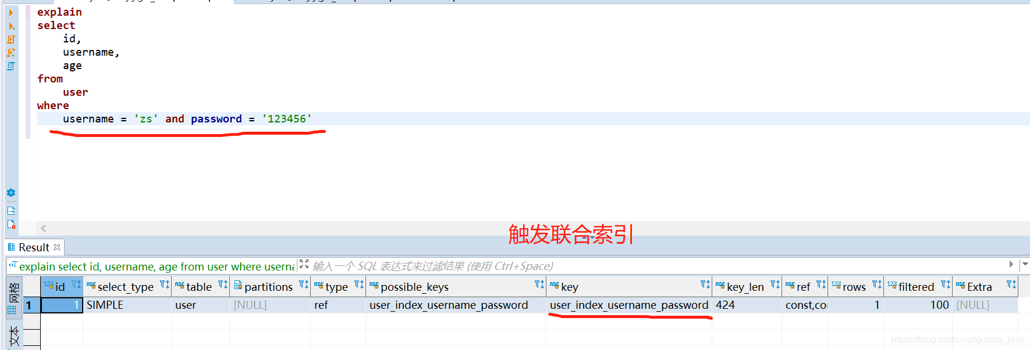This screenshot has height=350, width=1030.
Task: Maximize the results filter panel icon
Action: pos(304,265)
